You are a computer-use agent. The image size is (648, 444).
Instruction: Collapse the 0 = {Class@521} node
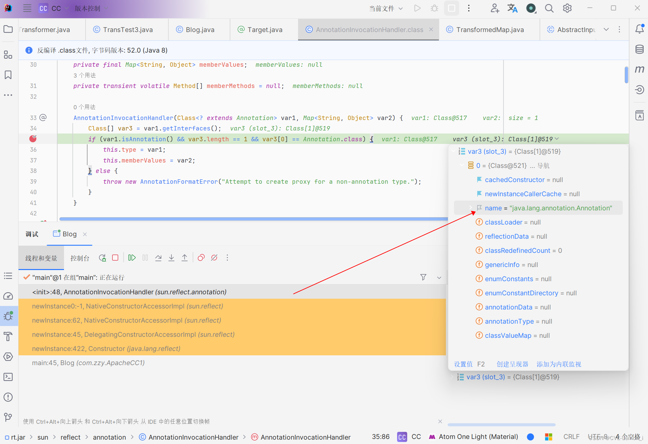pos(462,166)
